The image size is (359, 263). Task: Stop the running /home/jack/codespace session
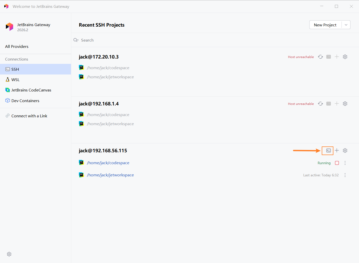(337, 163)
